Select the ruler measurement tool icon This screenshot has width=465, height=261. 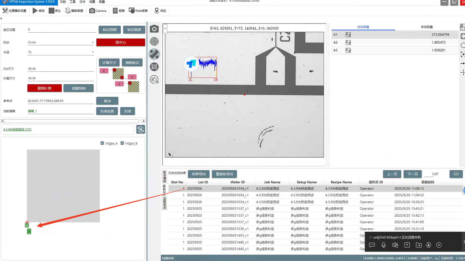(154, 54)
